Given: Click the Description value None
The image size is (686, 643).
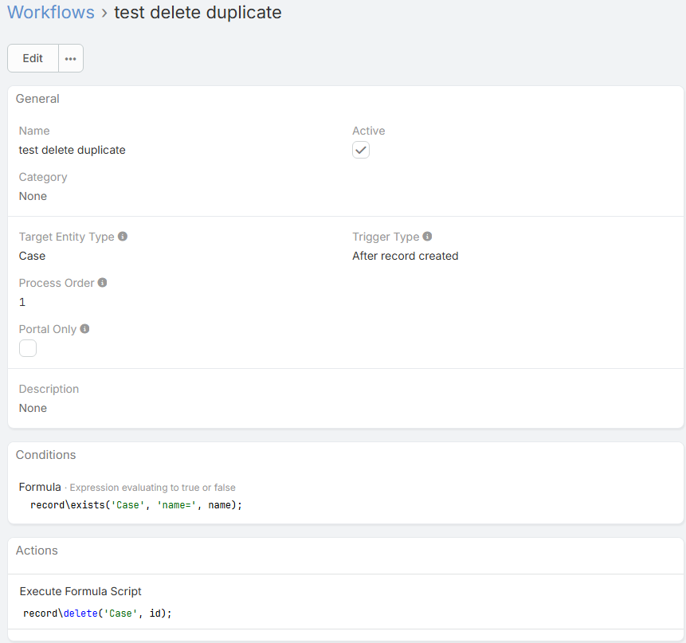Looking at the screenshot, I should click(x=33, y=408).
